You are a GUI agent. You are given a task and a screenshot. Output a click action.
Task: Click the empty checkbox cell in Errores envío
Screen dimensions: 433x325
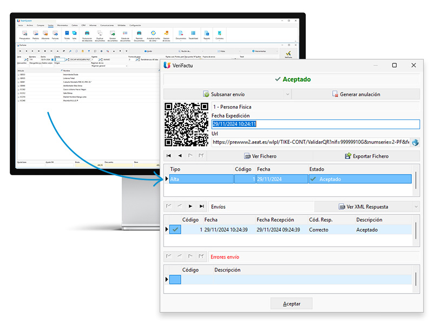[x=175, y=280]
